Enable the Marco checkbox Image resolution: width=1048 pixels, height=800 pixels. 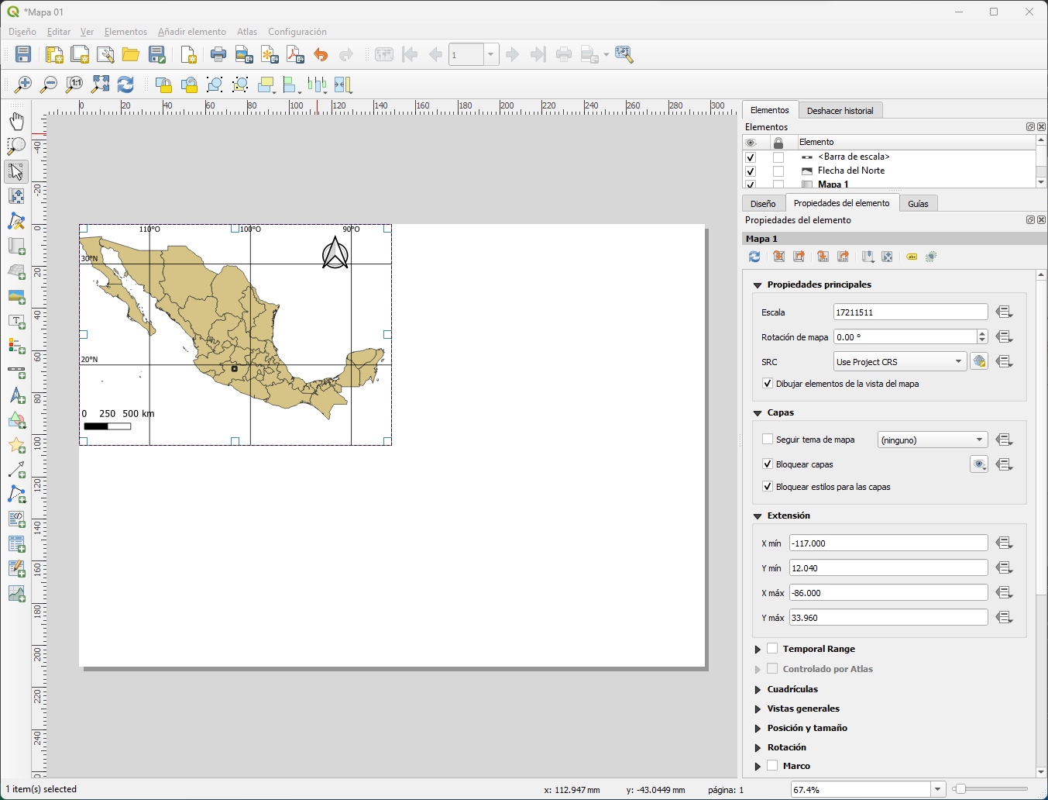coord(772,765)
